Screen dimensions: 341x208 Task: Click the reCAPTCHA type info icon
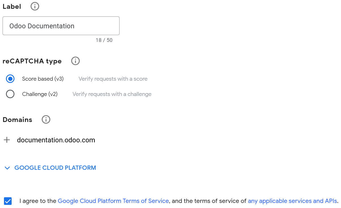75,61
